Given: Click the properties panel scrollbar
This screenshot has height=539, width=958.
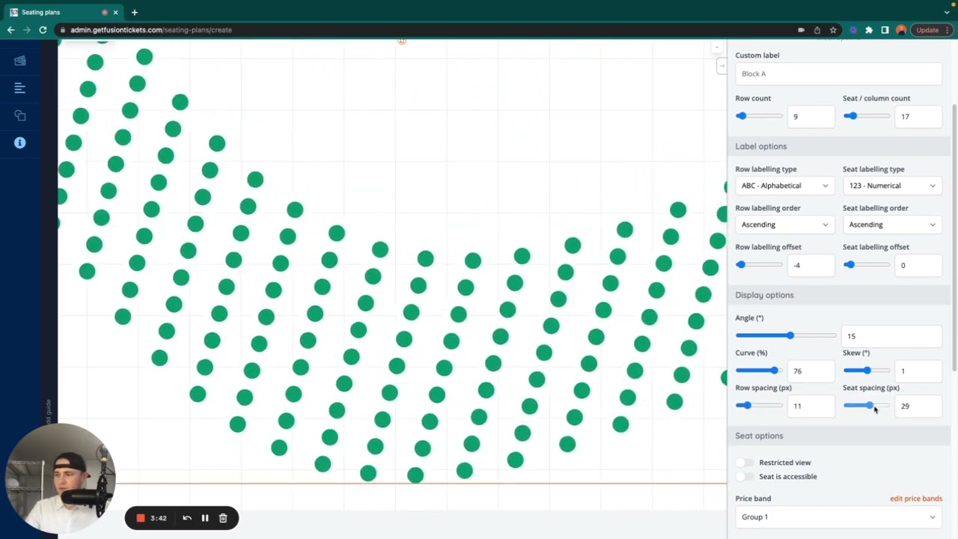Looking at the screenshot, I should point(954,236).
